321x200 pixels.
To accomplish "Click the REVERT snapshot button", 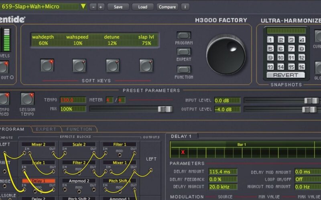I will click(286, 75).
